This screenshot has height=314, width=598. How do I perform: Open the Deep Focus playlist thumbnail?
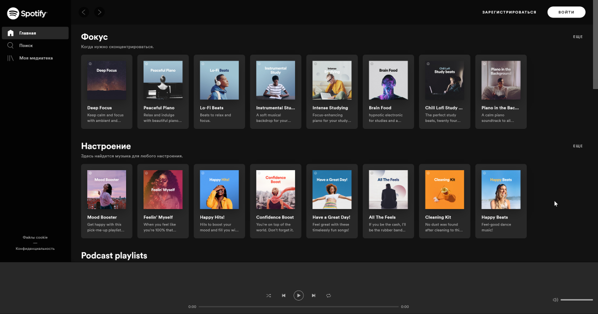coord(106,80)
